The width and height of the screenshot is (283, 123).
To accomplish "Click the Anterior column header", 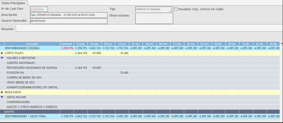I will [x=67, y=44].
